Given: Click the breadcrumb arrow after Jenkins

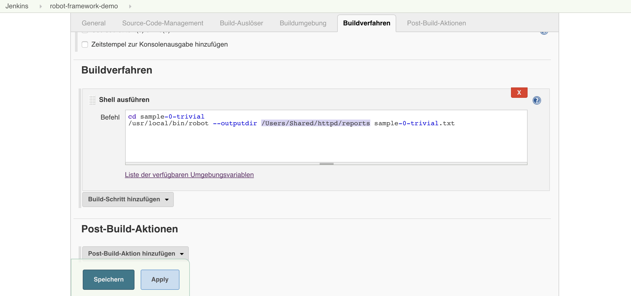Looking at the screenshot, I should 41,6.
